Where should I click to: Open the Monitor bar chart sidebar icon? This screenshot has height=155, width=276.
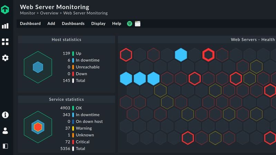(x=5, y=26)
